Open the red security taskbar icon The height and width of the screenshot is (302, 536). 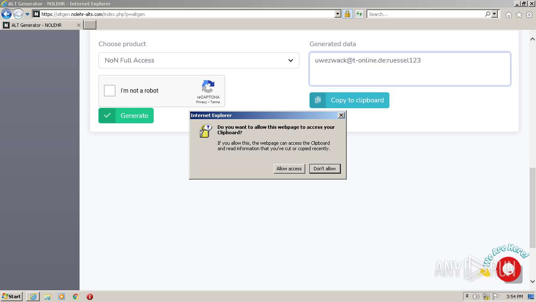pos(90,297)
